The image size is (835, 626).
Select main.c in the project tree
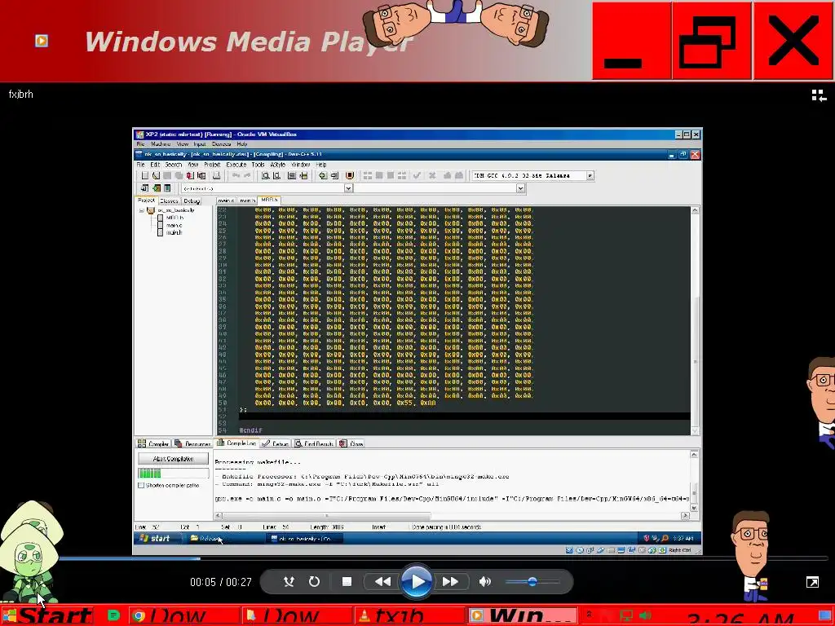175,225
